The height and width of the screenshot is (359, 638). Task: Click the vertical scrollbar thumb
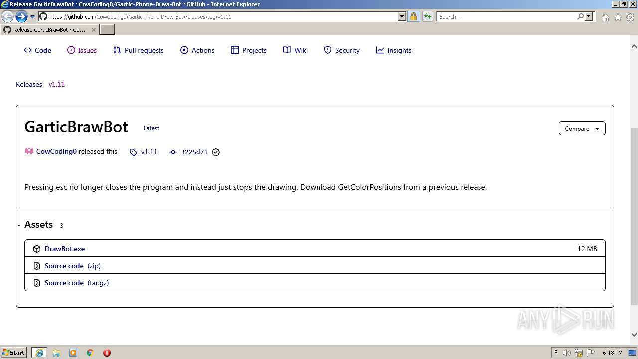pyautogui.click(x=634, y=215)
